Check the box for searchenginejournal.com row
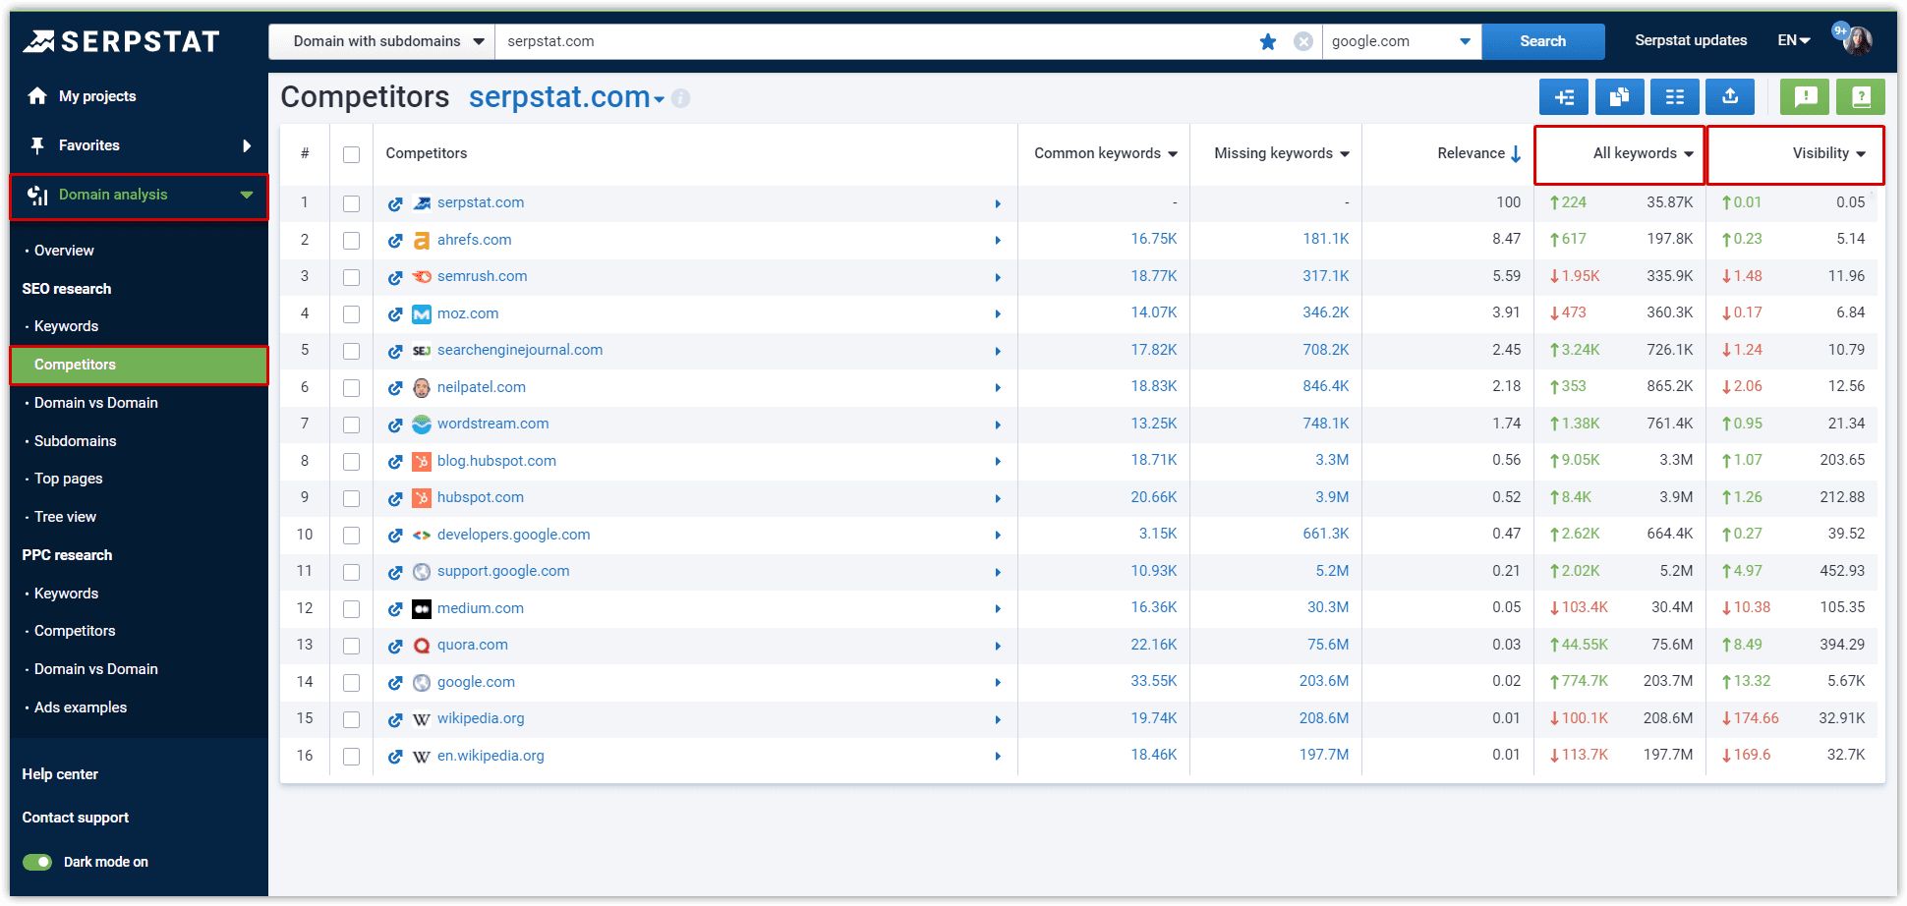This screenshot has width=1907, height=906. pyautogui.click(x=351, y=351)
